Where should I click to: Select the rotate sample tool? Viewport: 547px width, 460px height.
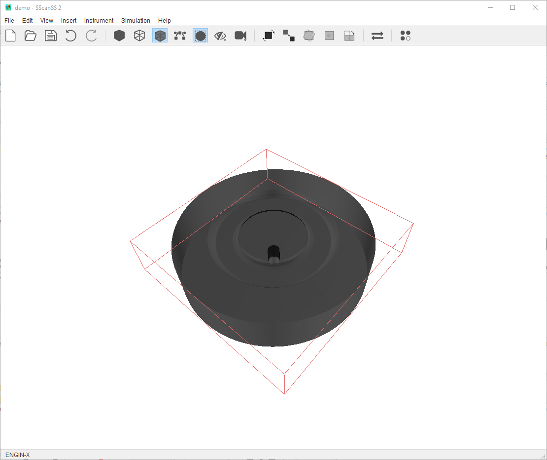click(x=269, y=36)
